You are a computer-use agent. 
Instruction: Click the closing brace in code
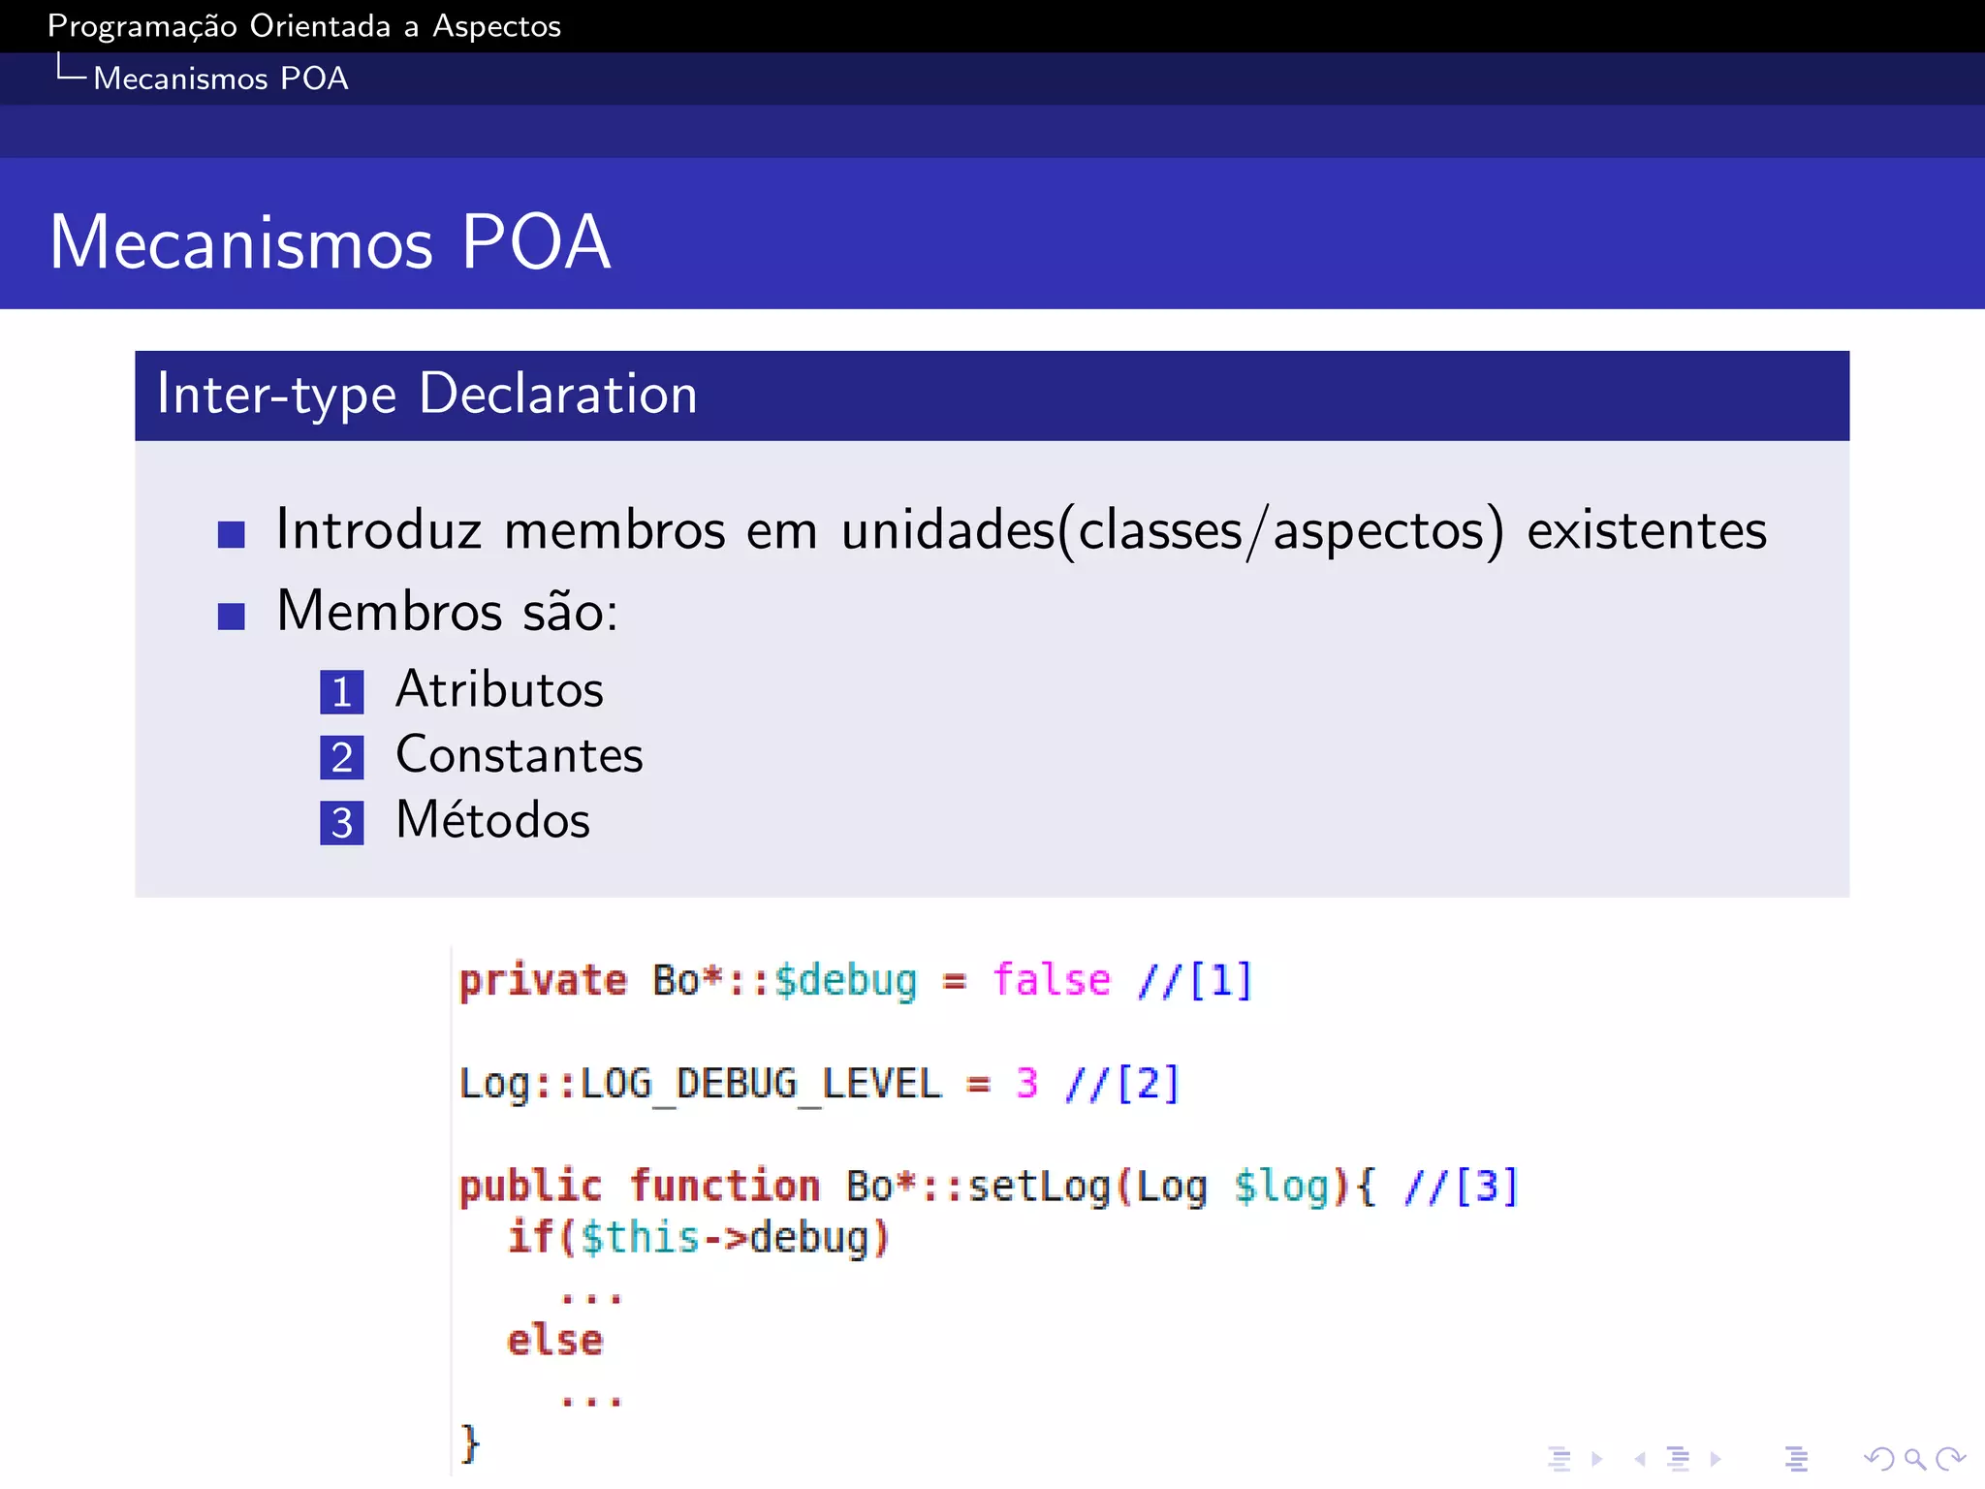pyautogui.click(x=470, y=1443)
